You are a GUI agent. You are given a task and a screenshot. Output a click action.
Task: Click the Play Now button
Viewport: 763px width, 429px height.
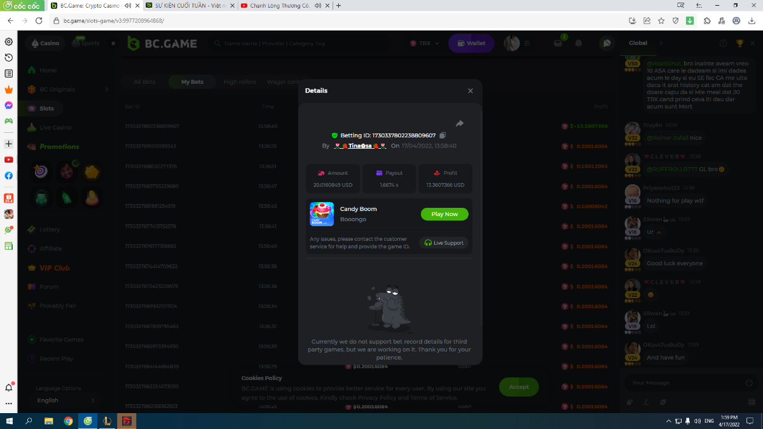(444, 214)
